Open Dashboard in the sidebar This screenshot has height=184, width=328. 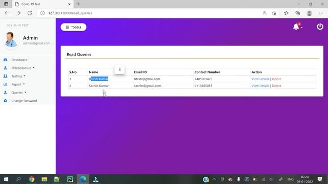[19, 60]
